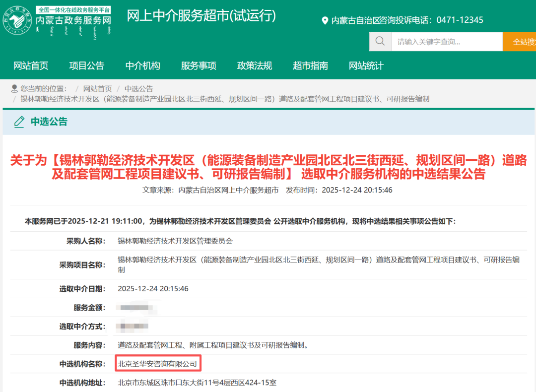Click the red announcement title heading
The image size is (536, 392).
268,167
